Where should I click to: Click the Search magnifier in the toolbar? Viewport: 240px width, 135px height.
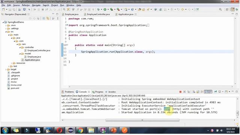[x=220, y=9]
